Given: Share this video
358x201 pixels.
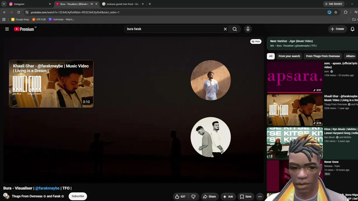Looking at the screenshot, I should click(209, 197).
